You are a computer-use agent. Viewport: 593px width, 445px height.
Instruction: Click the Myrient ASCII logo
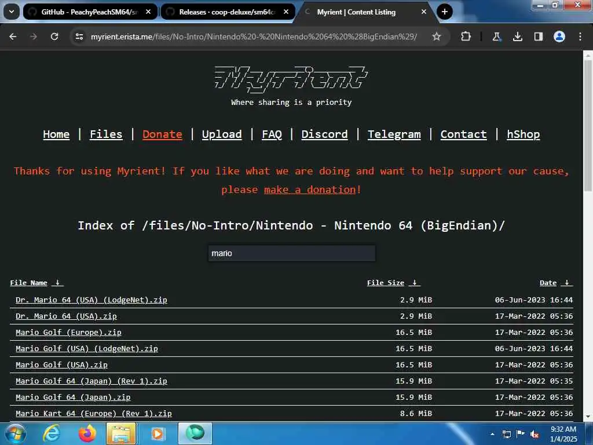coord(291,79)
